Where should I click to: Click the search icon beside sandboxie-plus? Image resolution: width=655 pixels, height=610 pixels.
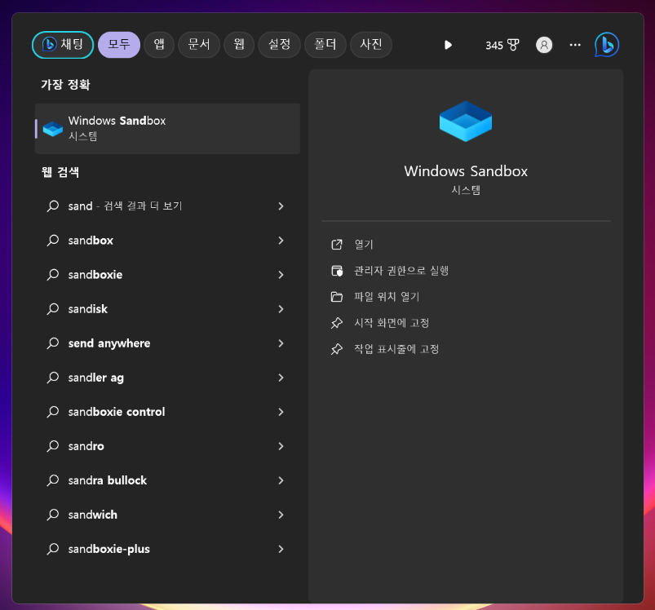pyautogui.click(x=53, y=549)
